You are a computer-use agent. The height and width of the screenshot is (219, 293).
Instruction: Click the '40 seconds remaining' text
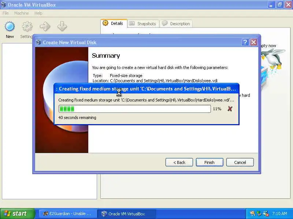(77, 118)
